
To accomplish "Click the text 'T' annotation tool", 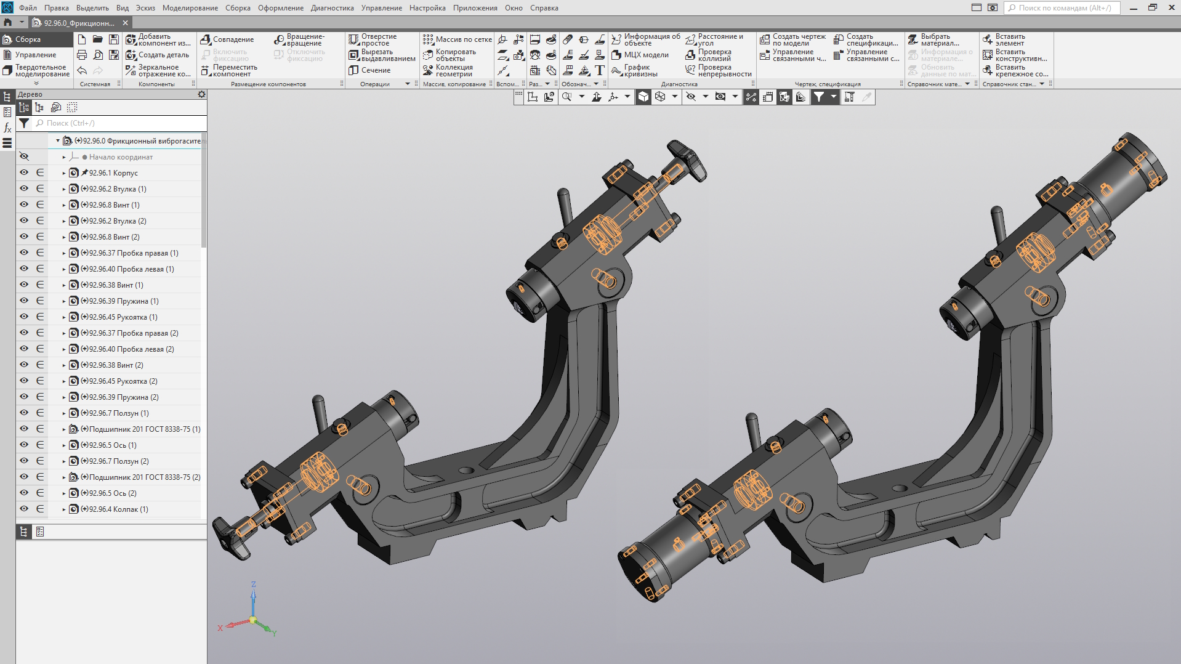I will 600,70.
